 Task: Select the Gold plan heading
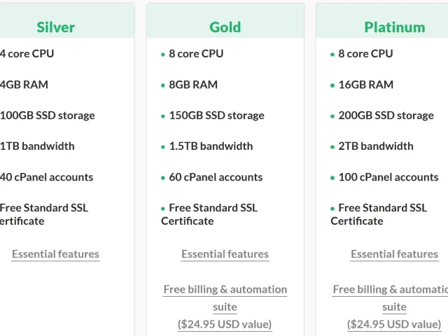pyautogui.click(x=225, y=27)
